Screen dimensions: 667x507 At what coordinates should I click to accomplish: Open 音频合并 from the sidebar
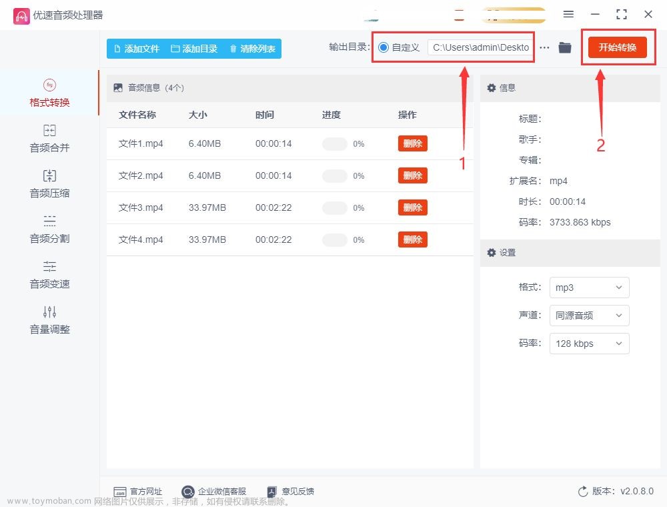(x=49, y=138)
